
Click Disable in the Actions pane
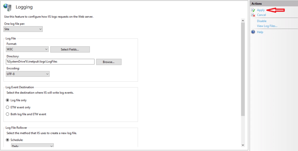[x=262, y=21]
